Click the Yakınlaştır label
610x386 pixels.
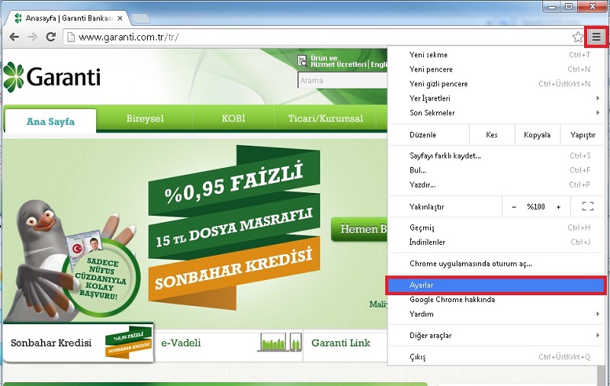coord(427,207)
